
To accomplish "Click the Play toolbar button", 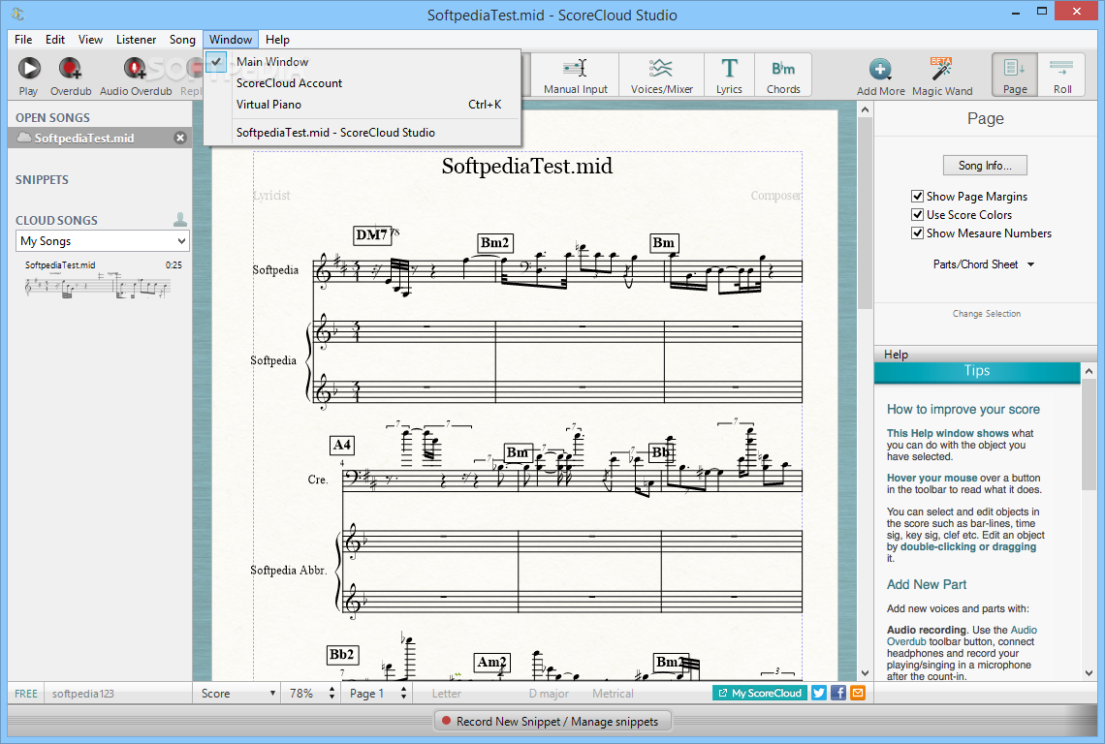I will click(29, 76).
